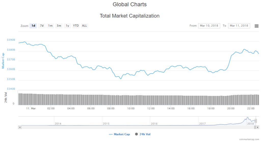This screenshot has width=261, height=141.
Task: Click the navigator scrollbar left arrow
Action: pos(19,127)
